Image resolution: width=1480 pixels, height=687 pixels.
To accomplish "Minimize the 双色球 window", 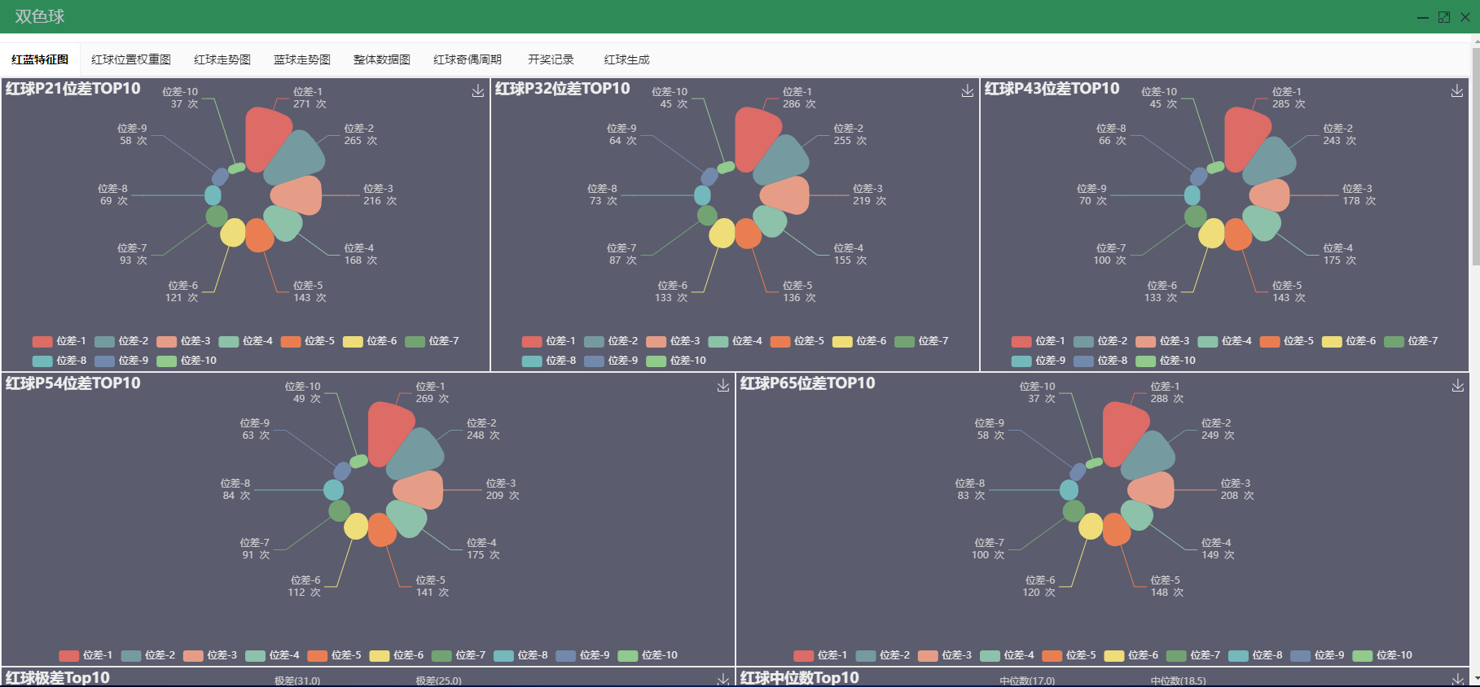I will tap(1423, 17).
